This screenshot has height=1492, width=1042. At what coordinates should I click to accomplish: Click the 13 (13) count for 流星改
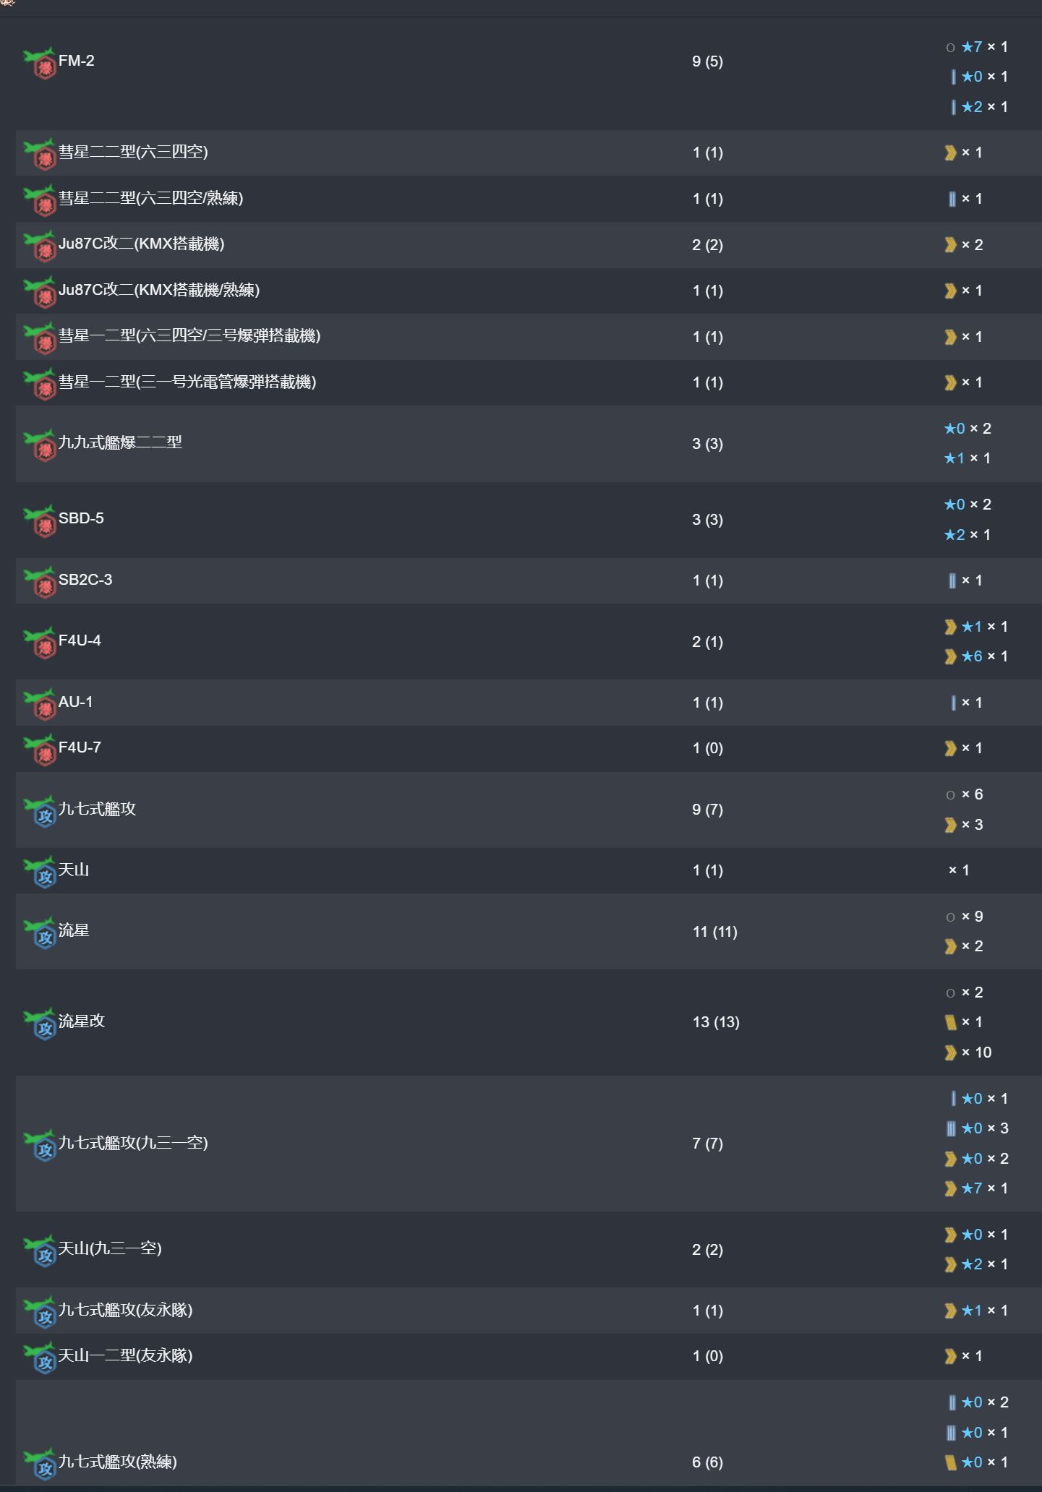pos(716,1022)
